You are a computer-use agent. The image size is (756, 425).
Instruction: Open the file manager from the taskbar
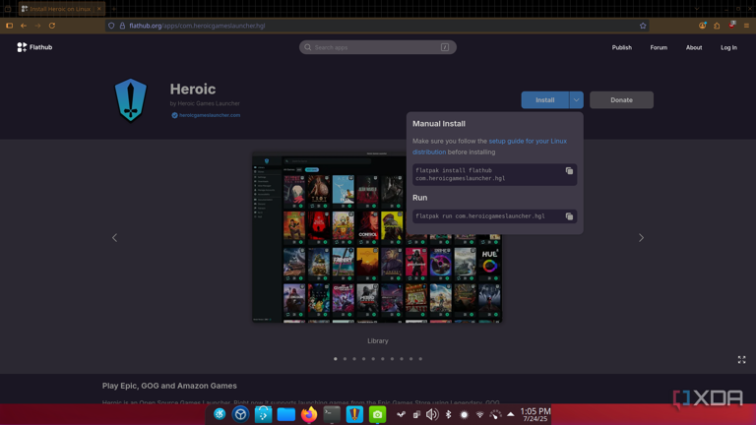(285, 415)
